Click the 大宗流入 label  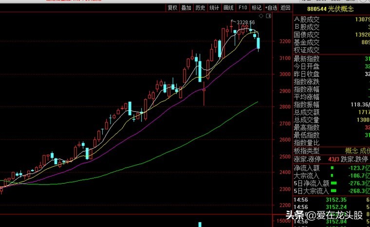pos(306,175)
